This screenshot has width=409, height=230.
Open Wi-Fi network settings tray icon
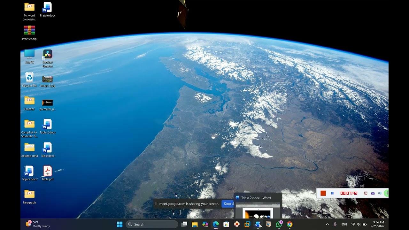pos(353,224)
